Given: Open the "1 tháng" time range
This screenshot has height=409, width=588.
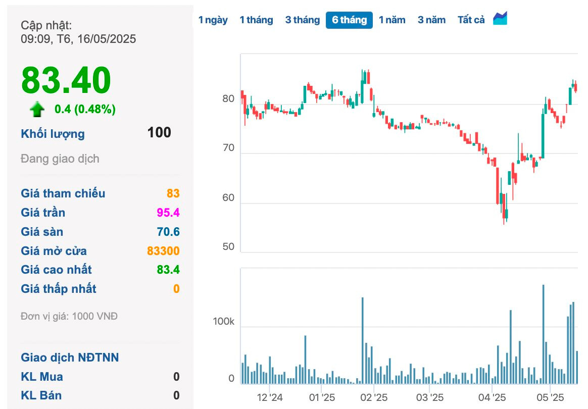Looking at the screenshot, I should (257, 20).
